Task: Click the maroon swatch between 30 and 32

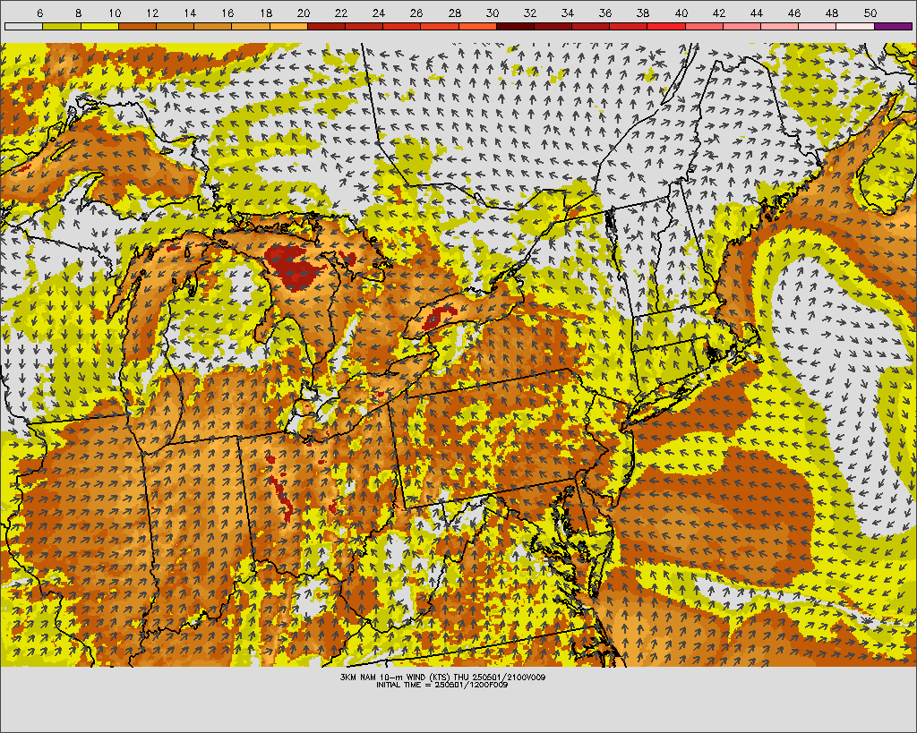Action: coord(515,26)
